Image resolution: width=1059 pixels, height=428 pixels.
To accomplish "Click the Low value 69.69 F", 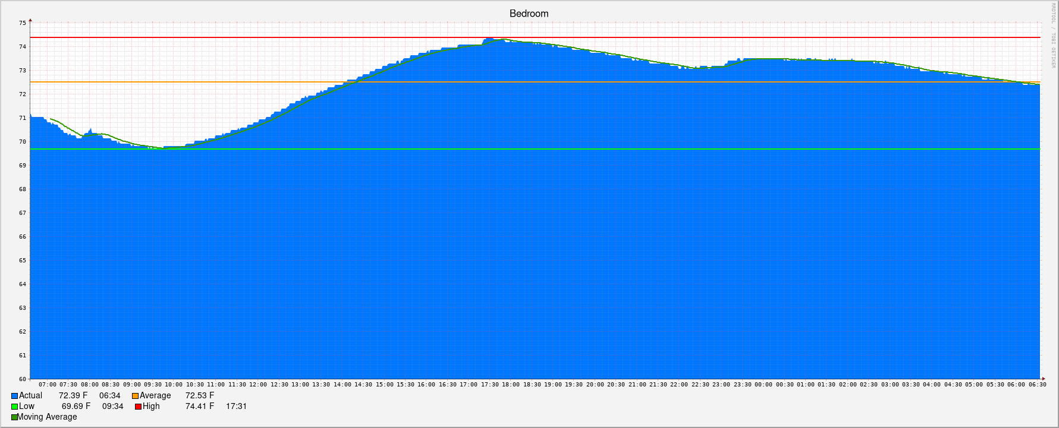I will pos(76,407).
